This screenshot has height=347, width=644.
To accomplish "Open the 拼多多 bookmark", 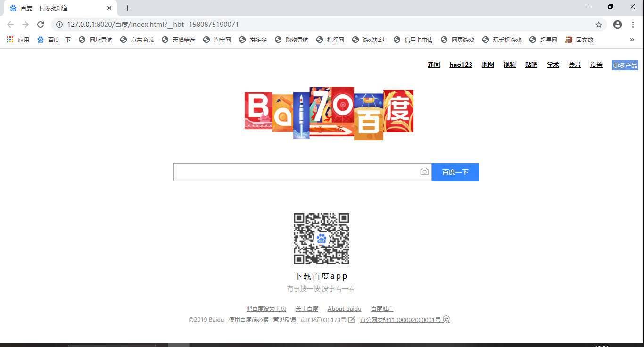I will click(253, 40).
